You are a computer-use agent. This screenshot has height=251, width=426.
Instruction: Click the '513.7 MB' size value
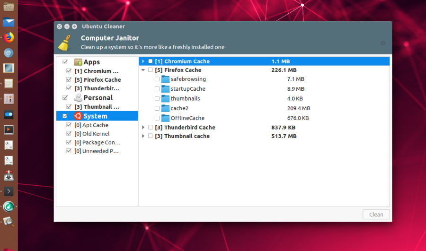point(284,136)
